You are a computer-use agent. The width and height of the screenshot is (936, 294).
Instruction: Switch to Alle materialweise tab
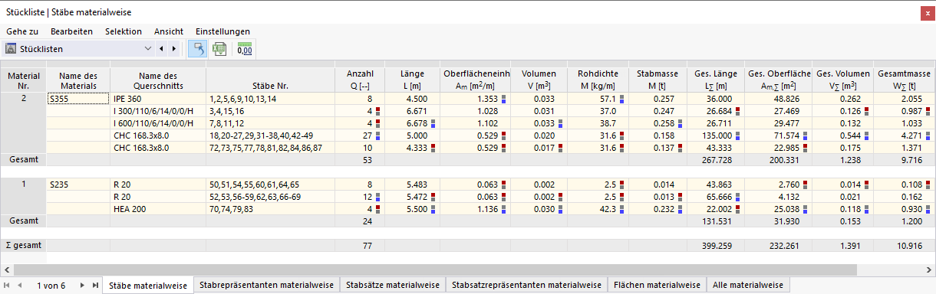[x=748, y=286]
